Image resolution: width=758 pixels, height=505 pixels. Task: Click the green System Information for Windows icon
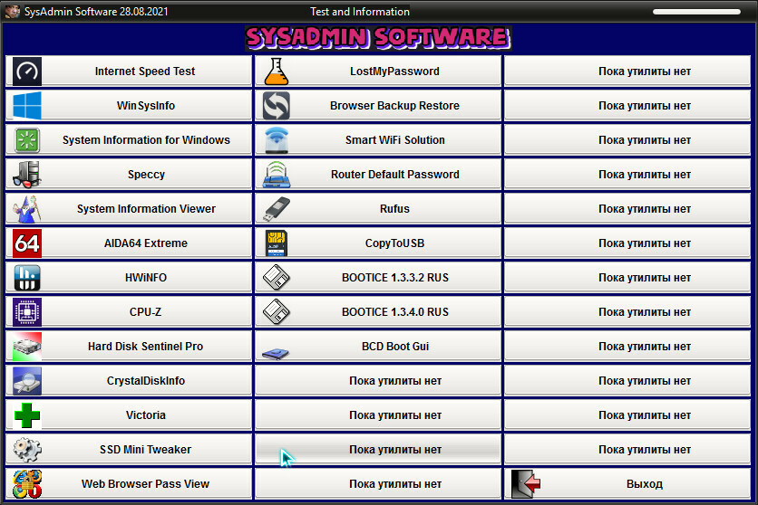[27, 140]
